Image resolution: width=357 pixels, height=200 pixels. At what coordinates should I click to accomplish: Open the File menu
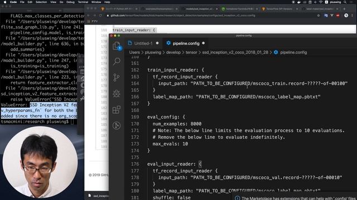coord(22,2)
